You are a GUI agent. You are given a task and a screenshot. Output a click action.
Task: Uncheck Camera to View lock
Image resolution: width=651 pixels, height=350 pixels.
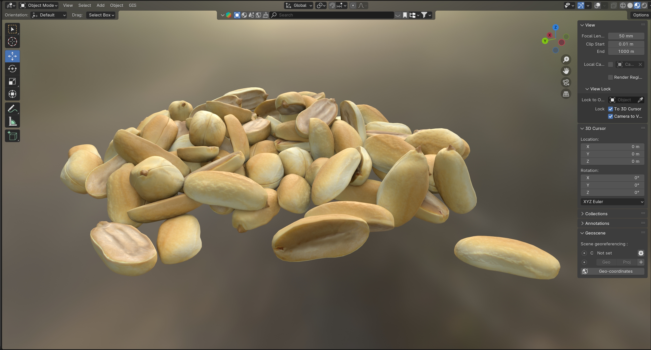tap(610, 116)
